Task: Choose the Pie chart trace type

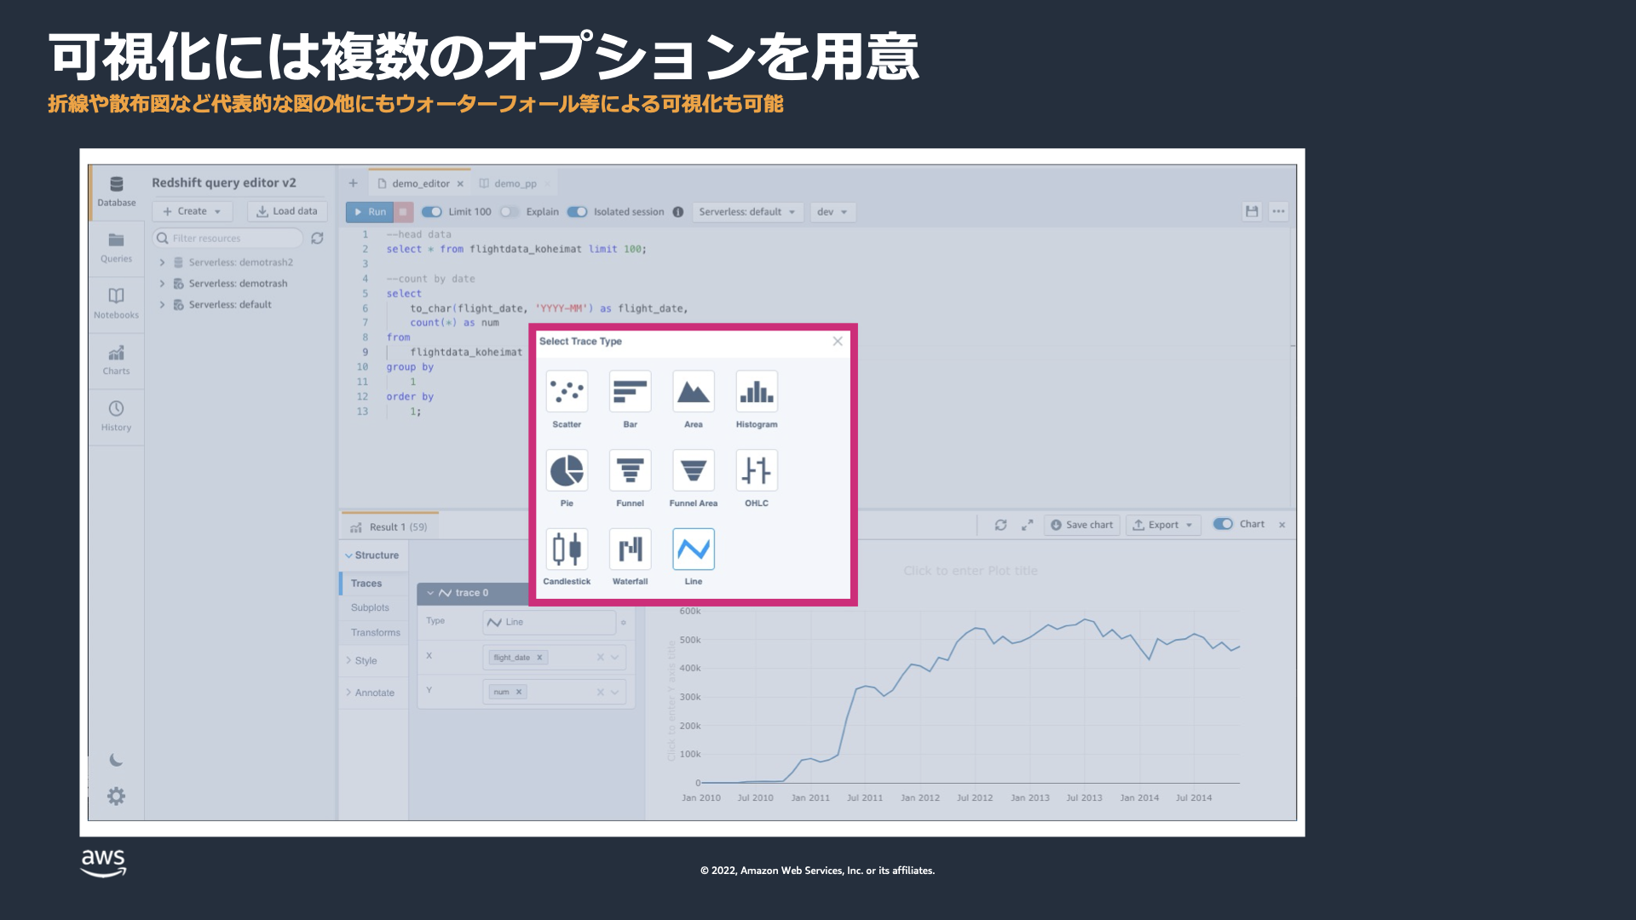Action: point(567,471)
